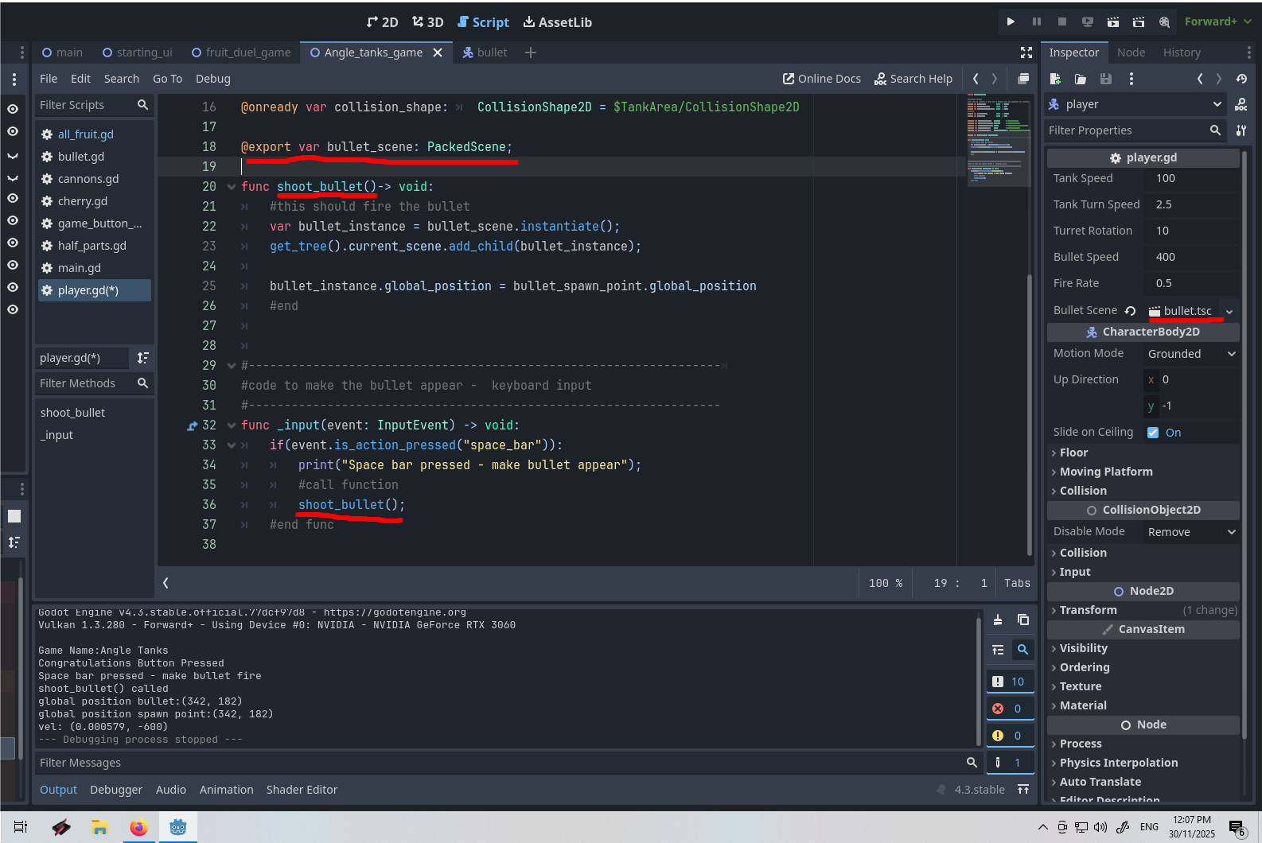Switch to the Node tab
This screenshot has height=843, width=1262.
pos(1131,52)
